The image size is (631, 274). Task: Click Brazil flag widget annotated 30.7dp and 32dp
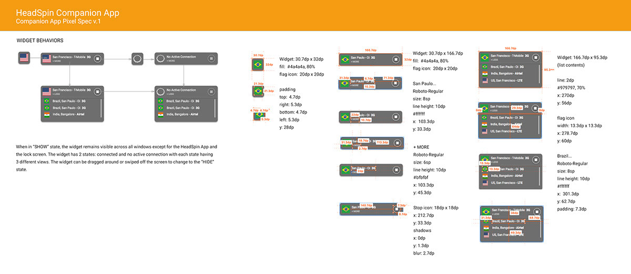[x=258, y=65]
